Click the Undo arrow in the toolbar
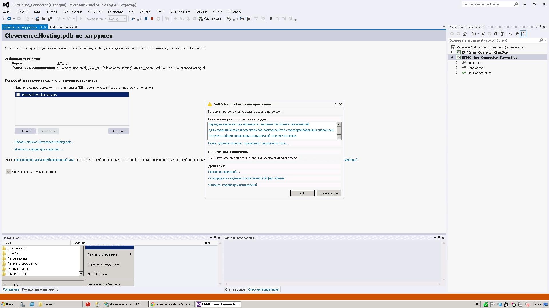Image resolution: width=549 pixels, height=308 pixels. click(x=59, y=19)
